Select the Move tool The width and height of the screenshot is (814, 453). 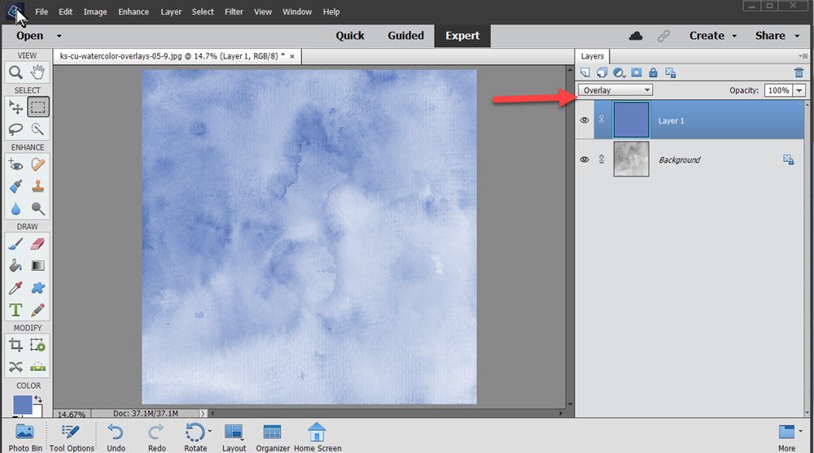[x=15, y=107]
